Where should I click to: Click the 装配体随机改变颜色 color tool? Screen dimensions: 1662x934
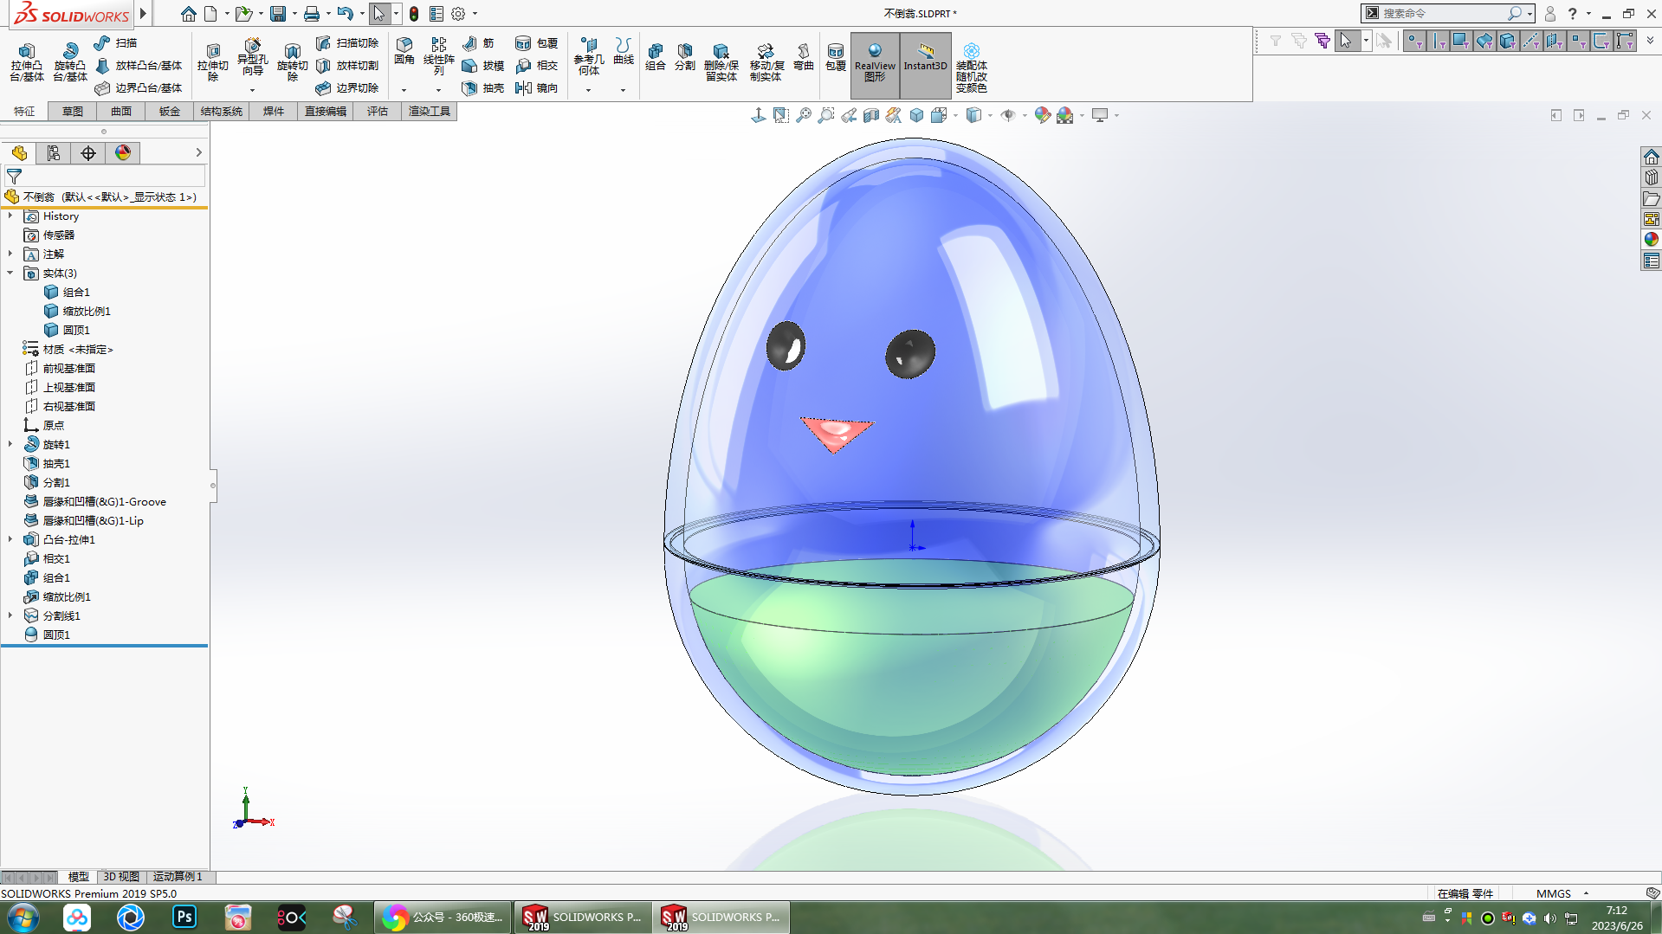pyautogui.click(x=972, y=68)
